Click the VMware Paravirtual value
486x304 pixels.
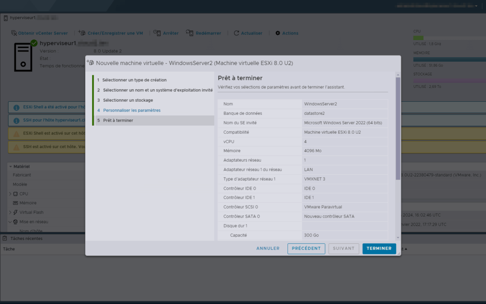(x=323, y=207)
